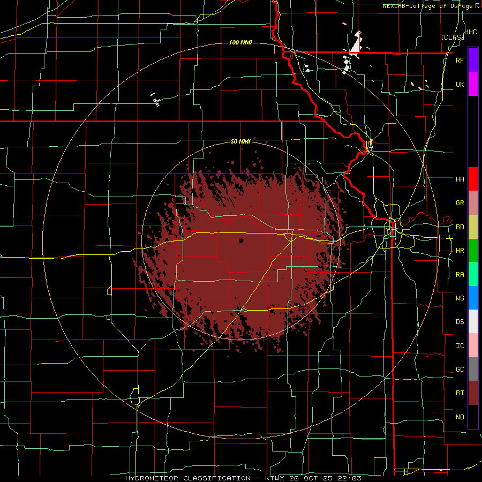Select the "RA" legend label

point(460,275)
